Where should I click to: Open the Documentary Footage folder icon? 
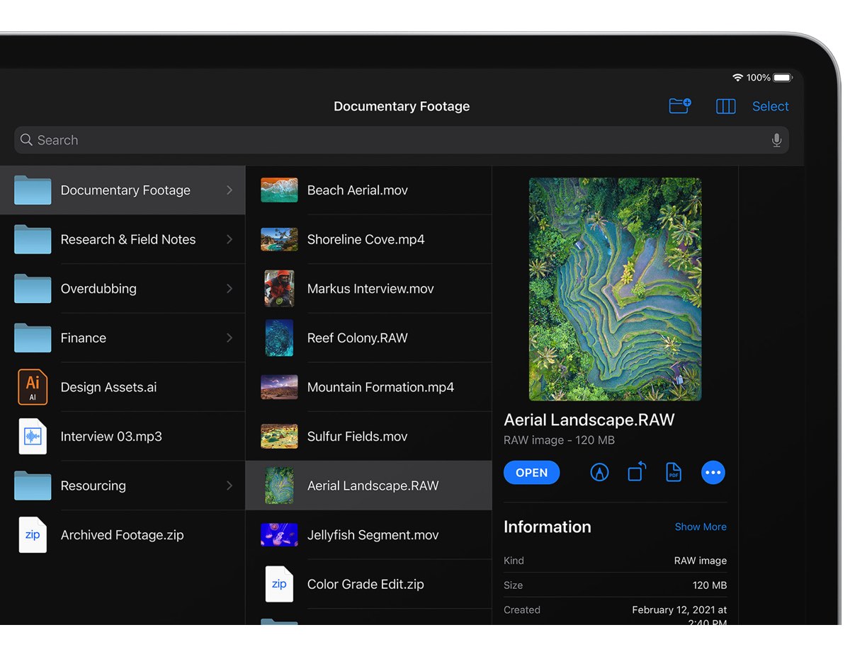click(x=33, y=190)
